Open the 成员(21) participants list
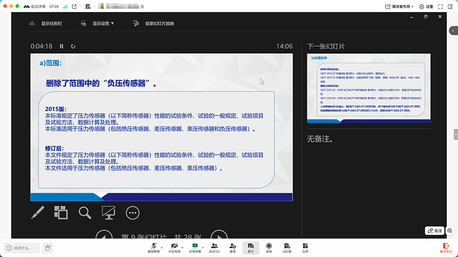458x257 pixels. 214,248
